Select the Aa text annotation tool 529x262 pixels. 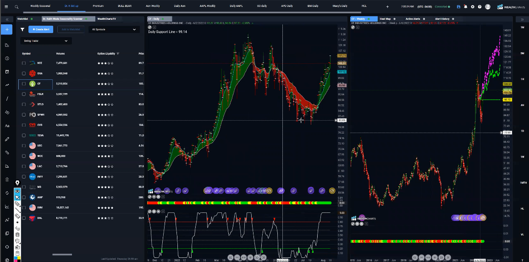click(7, 126)
